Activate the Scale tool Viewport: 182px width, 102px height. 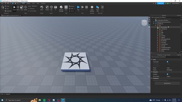pyautogui.click(x=22, y=8)
